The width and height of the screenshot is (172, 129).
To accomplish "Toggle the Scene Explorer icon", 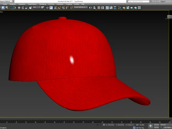I will (99, 8).
